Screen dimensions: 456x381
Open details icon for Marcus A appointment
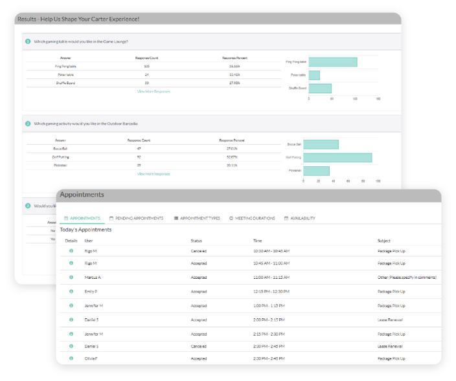point(71,277)
